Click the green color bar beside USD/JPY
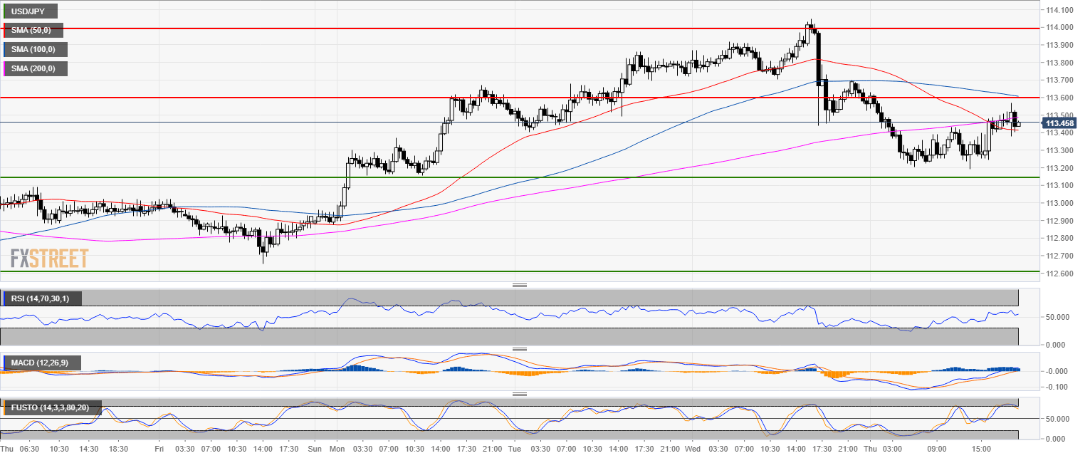This screenshot has height=458, width=1090. pos(4,11)
